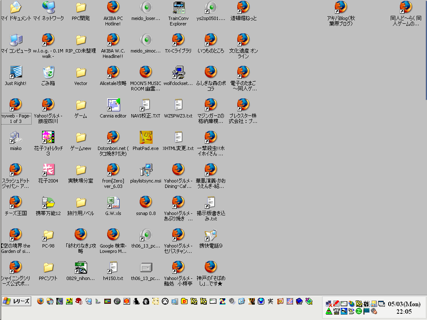
Task: Click the 神戸の「そばめし」 icon label
Action: tap(211, 281)
